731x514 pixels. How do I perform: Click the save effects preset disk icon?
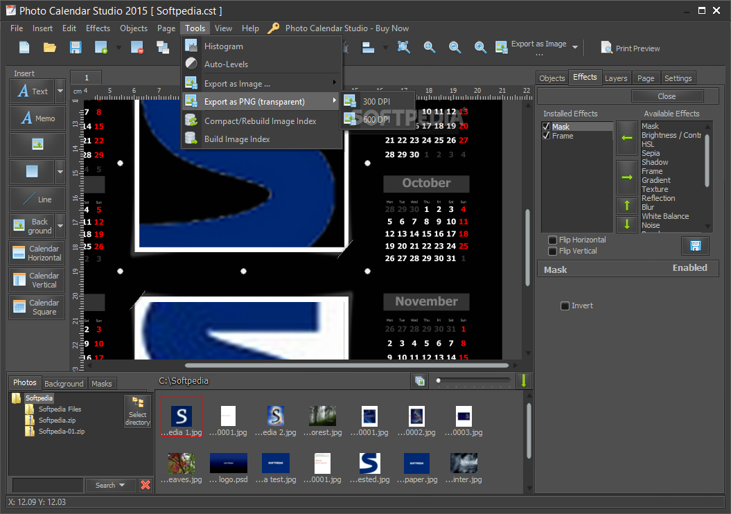(695, 246)
